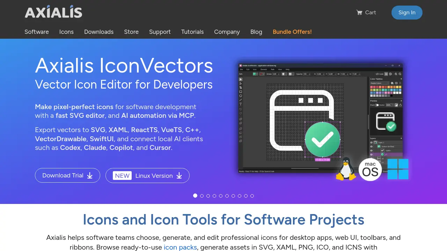Toggle the grid icon beside the Code button
This screenshot has height=251, width=447.
point(386,74)
